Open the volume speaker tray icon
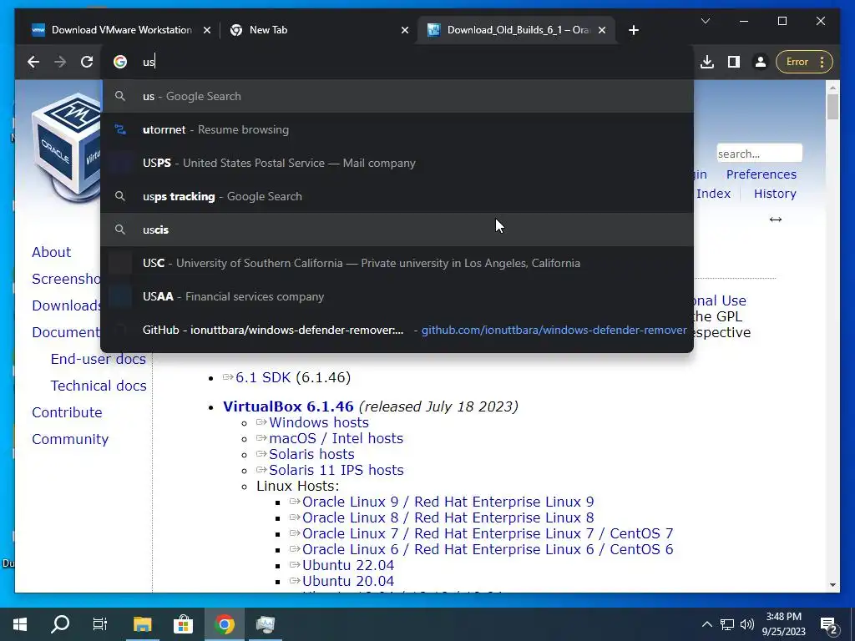855x641 pixels. (747, 624)
